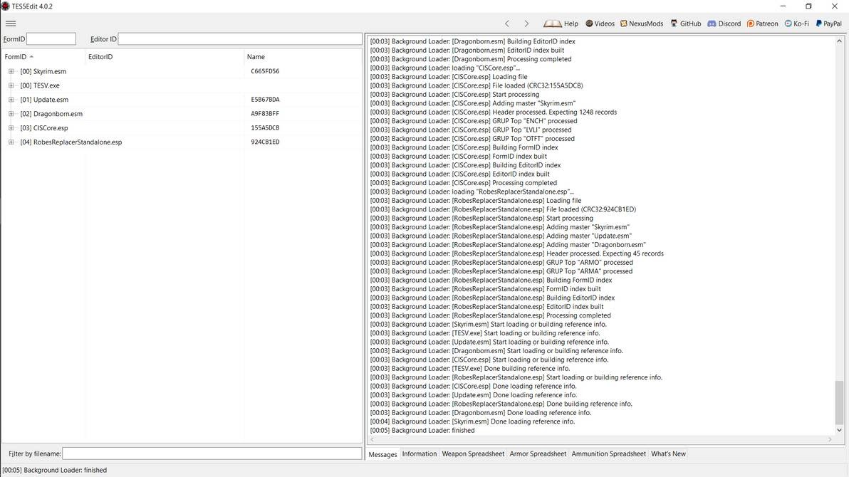Open the hamburger main menu
The height and width of the screenshot is (477, 849).
click(x=11, y=23)
